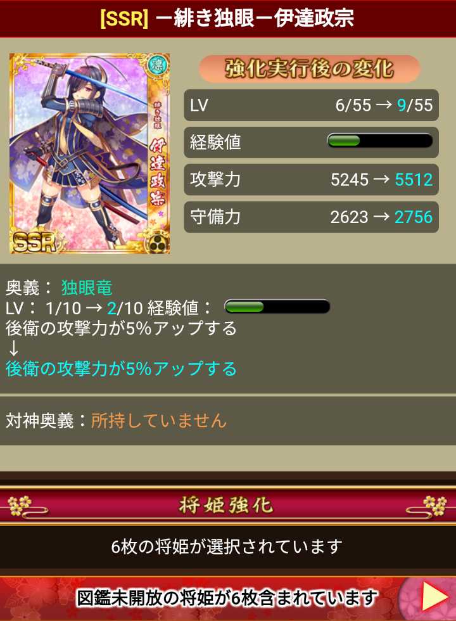Tap the 所持していません 対神奥義 text

point(159,420)
